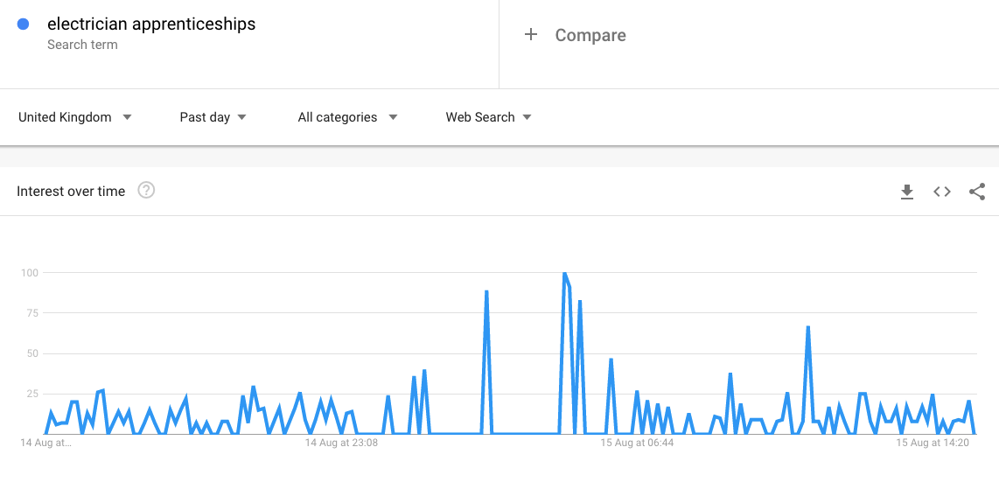
Task: Add a Compare search term
Action: pos(590,36)
